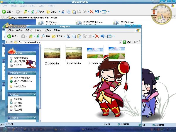
Task: Open Views icon in wallpaper toolbar
Action: tap(109, 36)
